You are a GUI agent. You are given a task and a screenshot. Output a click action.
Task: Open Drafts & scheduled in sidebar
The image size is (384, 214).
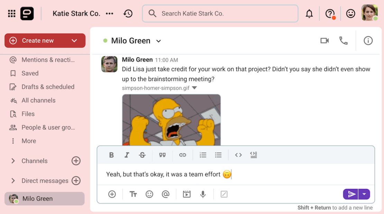click(48, 87)
